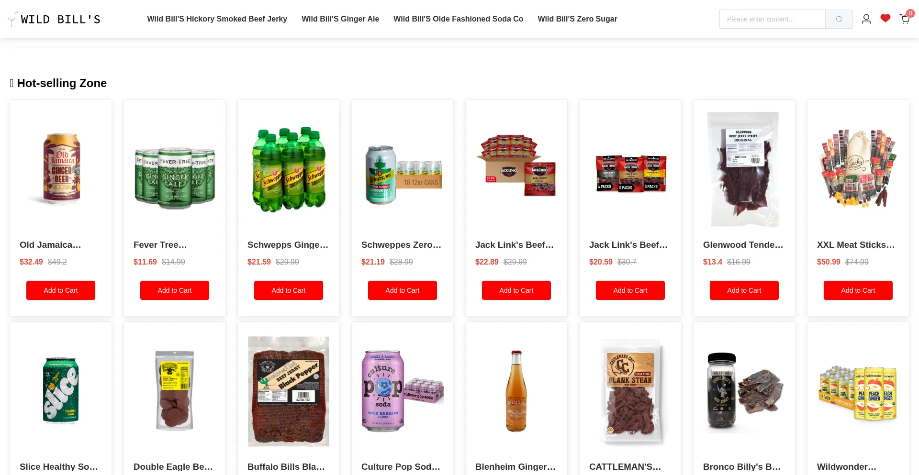Open the user account icon

click(866, 19)
